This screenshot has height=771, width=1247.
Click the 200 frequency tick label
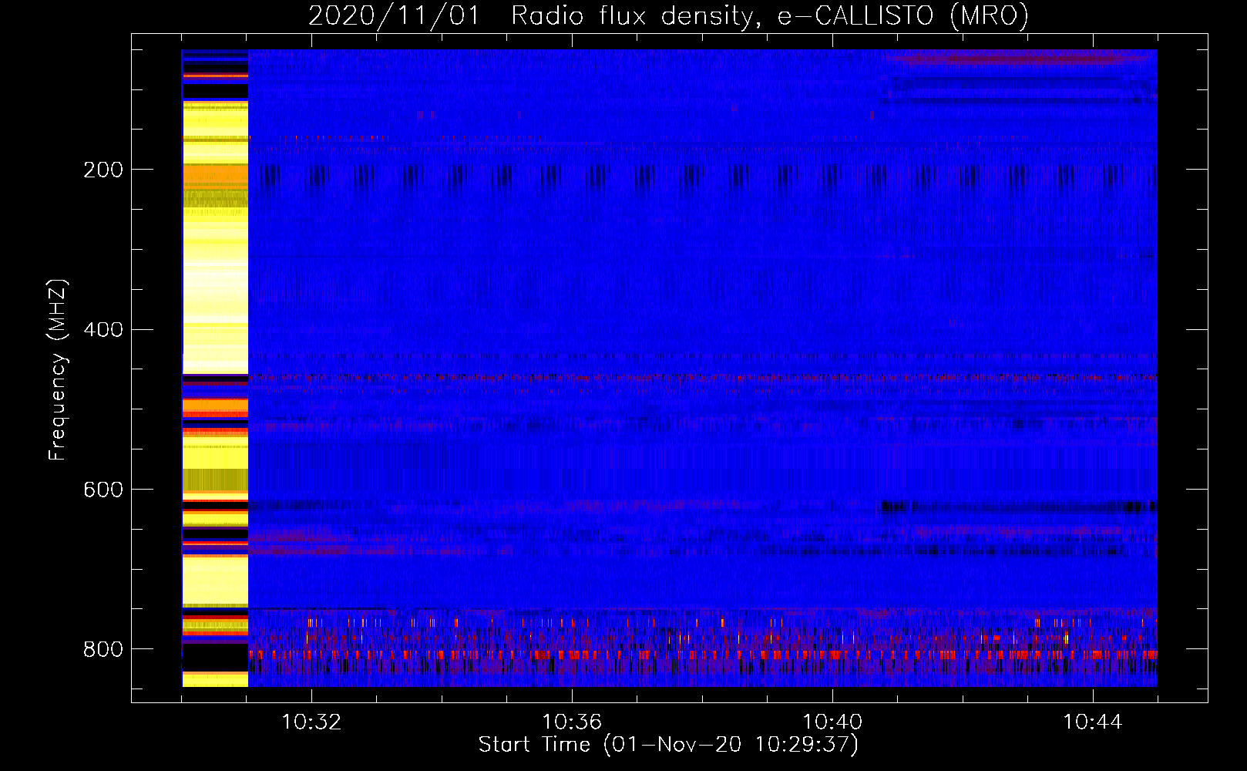[103, 170]
